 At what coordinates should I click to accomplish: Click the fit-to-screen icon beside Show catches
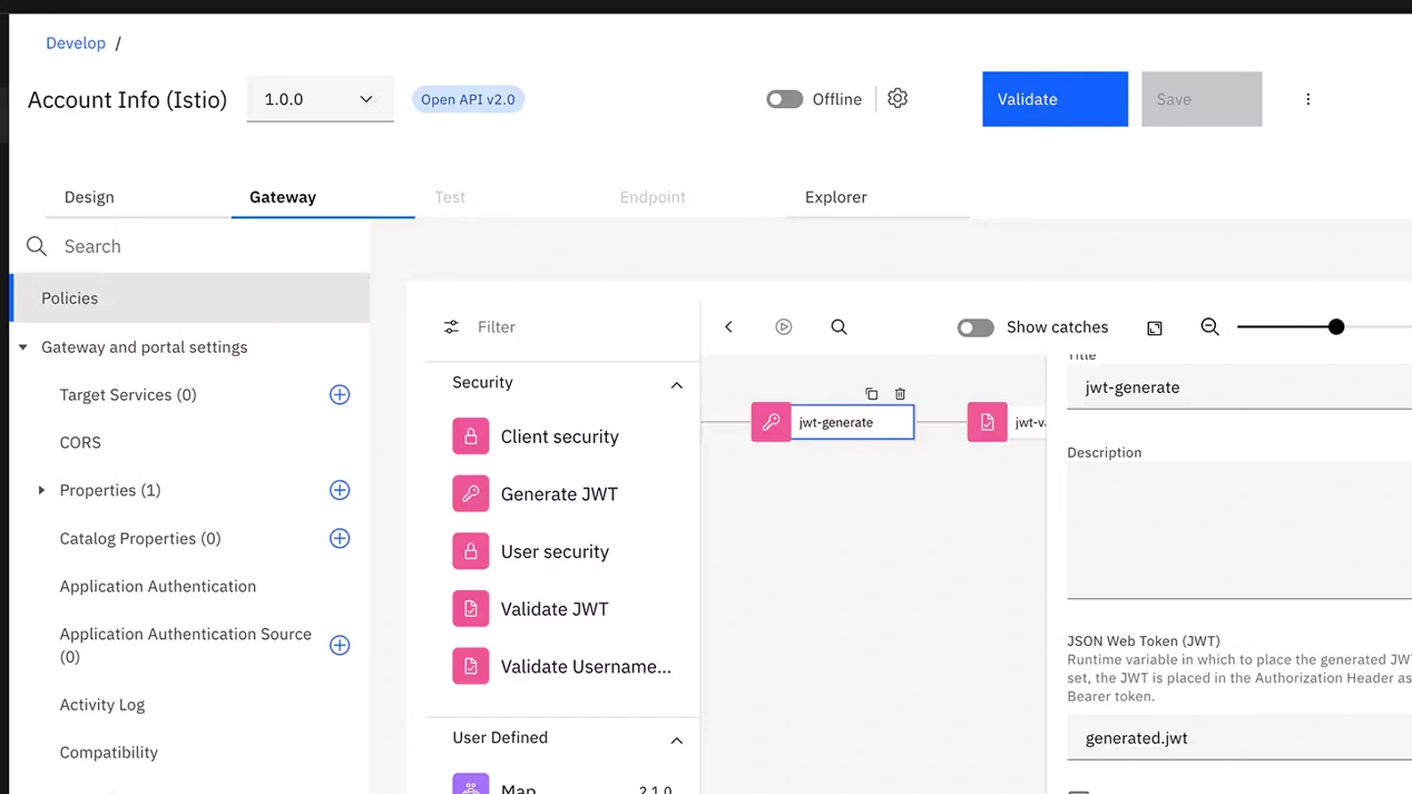pyautogui.click(x=1153, y=328)
